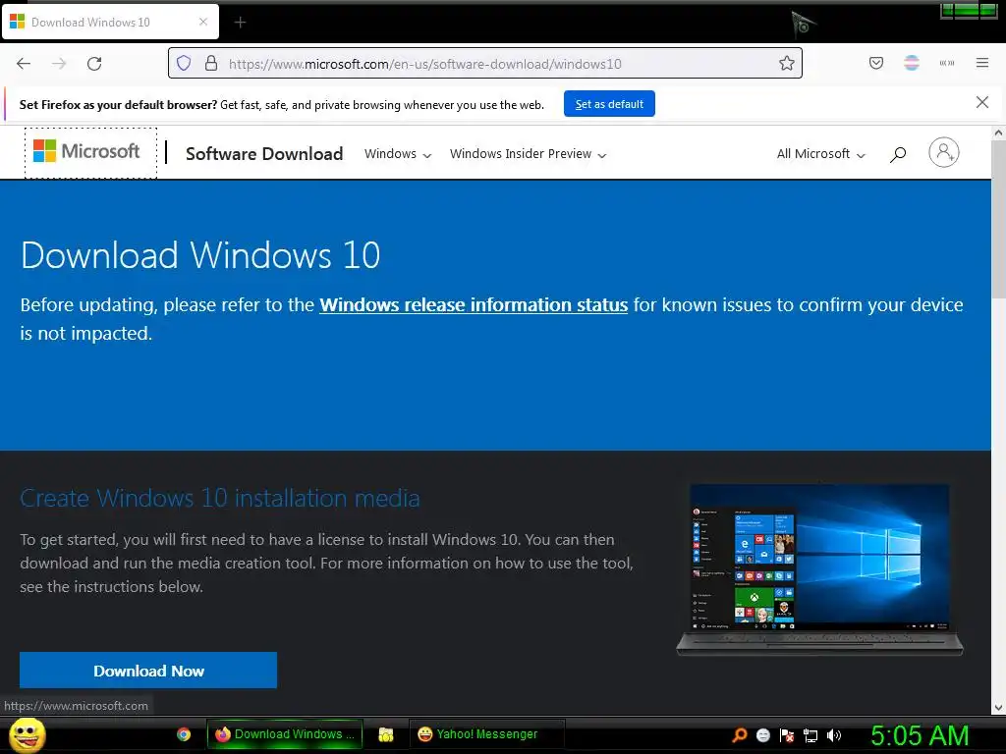This screenshot has height=754, width=1006.
Task: Expand the All Microsoft dropdown
Action: tap(821, 154)
